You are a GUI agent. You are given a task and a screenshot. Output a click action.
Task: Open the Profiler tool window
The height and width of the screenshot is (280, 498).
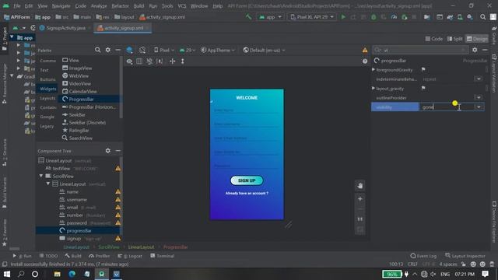pos(100,256)
